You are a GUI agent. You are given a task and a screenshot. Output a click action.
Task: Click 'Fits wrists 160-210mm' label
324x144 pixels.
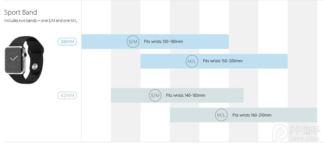pyautogui.click(x=252, y=115)
